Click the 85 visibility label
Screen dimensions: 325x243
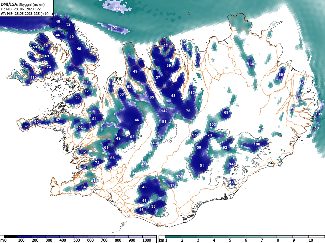152,97
